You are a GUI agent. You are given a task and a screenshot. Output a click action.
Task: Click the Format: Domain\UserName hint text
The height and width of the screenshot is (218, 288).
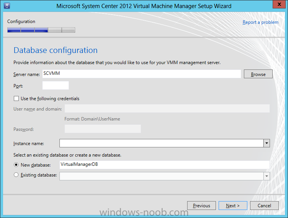(92, 119)
